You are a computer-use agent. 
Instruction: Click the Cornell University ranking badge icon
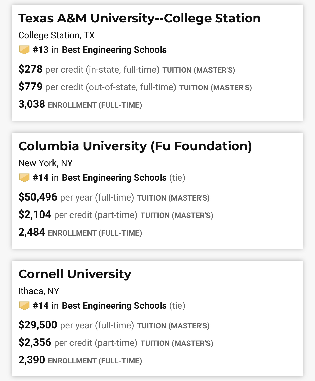coord(24,306)
